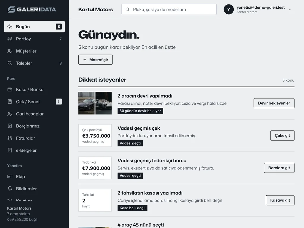Image resolution: width=304 pixels, height=228 pixels.
Task: Open the Bugün menu item
Action: [34, 26]
